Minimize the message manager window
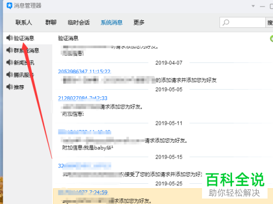The height and width of the screenshot is (204, 273). point(262,7)
